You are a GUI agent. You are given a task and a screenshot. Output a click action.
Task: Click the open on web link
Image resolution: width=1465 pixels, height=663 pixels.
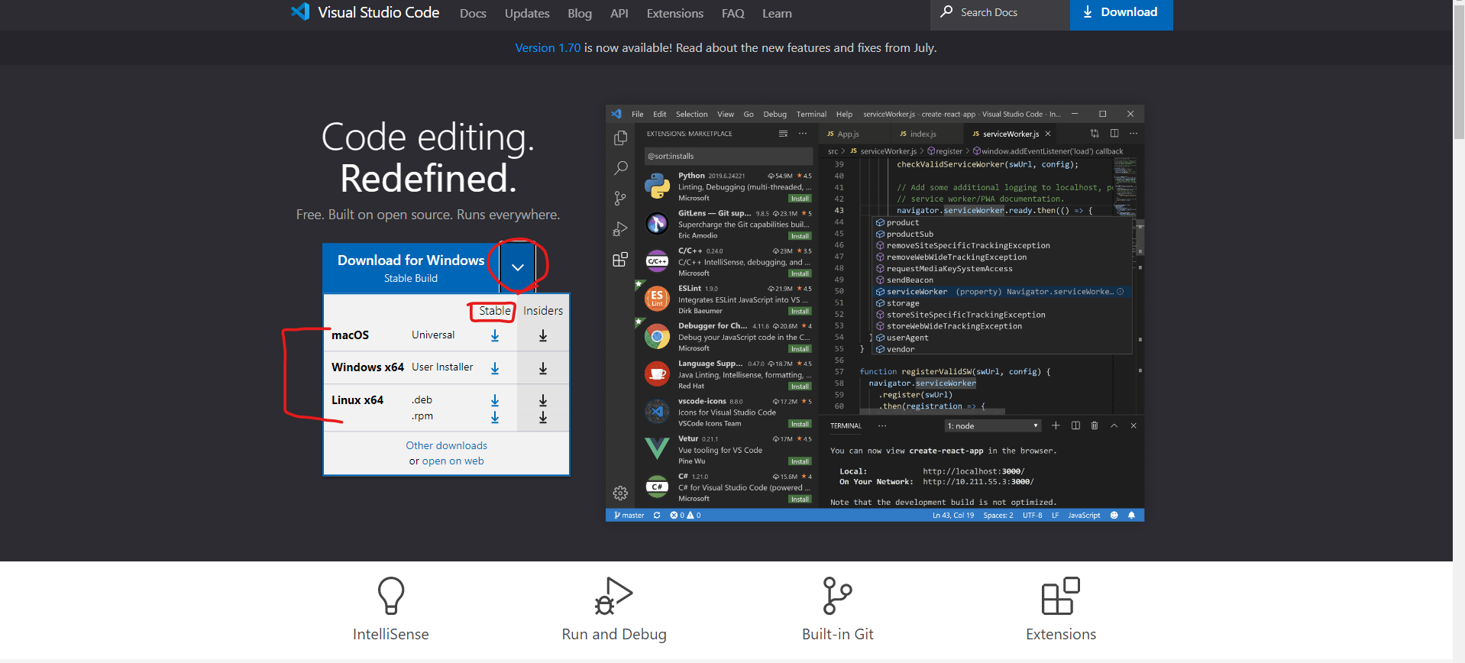click(x=453, y=461)
